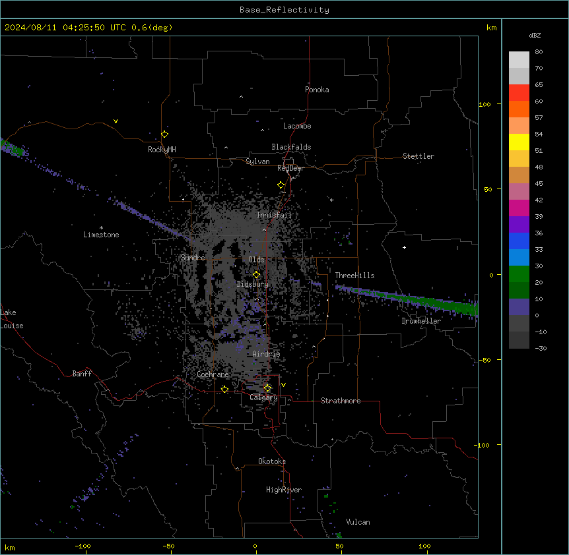Screen dimensions: 569x555
Task: Pick the brown 45-48 dBZ legend swatch
Action: tap(519, 175)
